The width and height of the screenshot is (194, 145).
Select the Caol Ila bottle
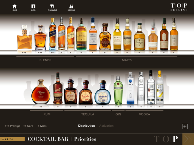pyautogui.click(x=117, y=34)
